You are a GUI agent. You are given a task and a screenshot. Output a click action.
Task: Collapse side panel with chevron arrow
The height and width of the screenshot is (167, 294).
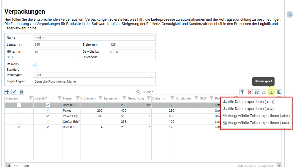[290, 14]
